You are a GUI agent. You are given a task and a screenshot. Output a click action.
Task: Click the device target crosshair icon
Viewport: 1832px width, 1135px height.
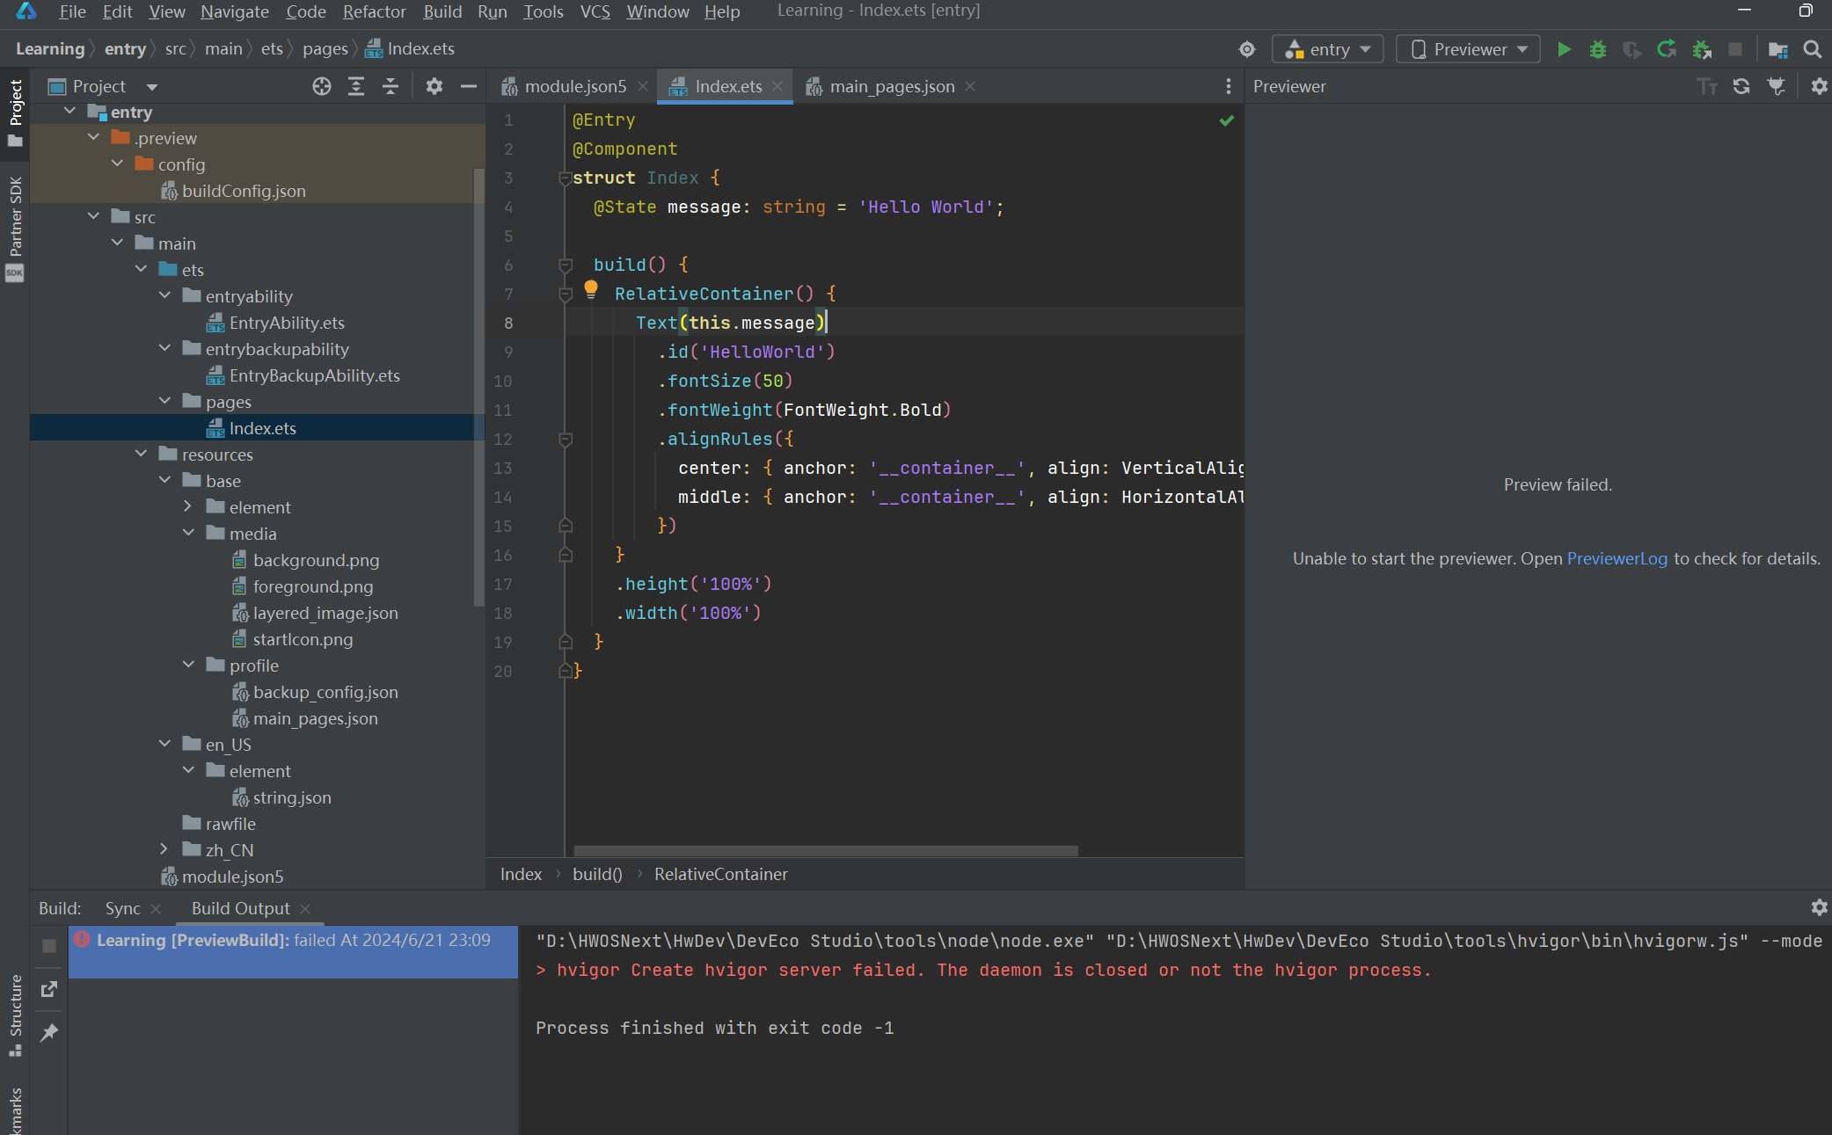[1247, 49]
